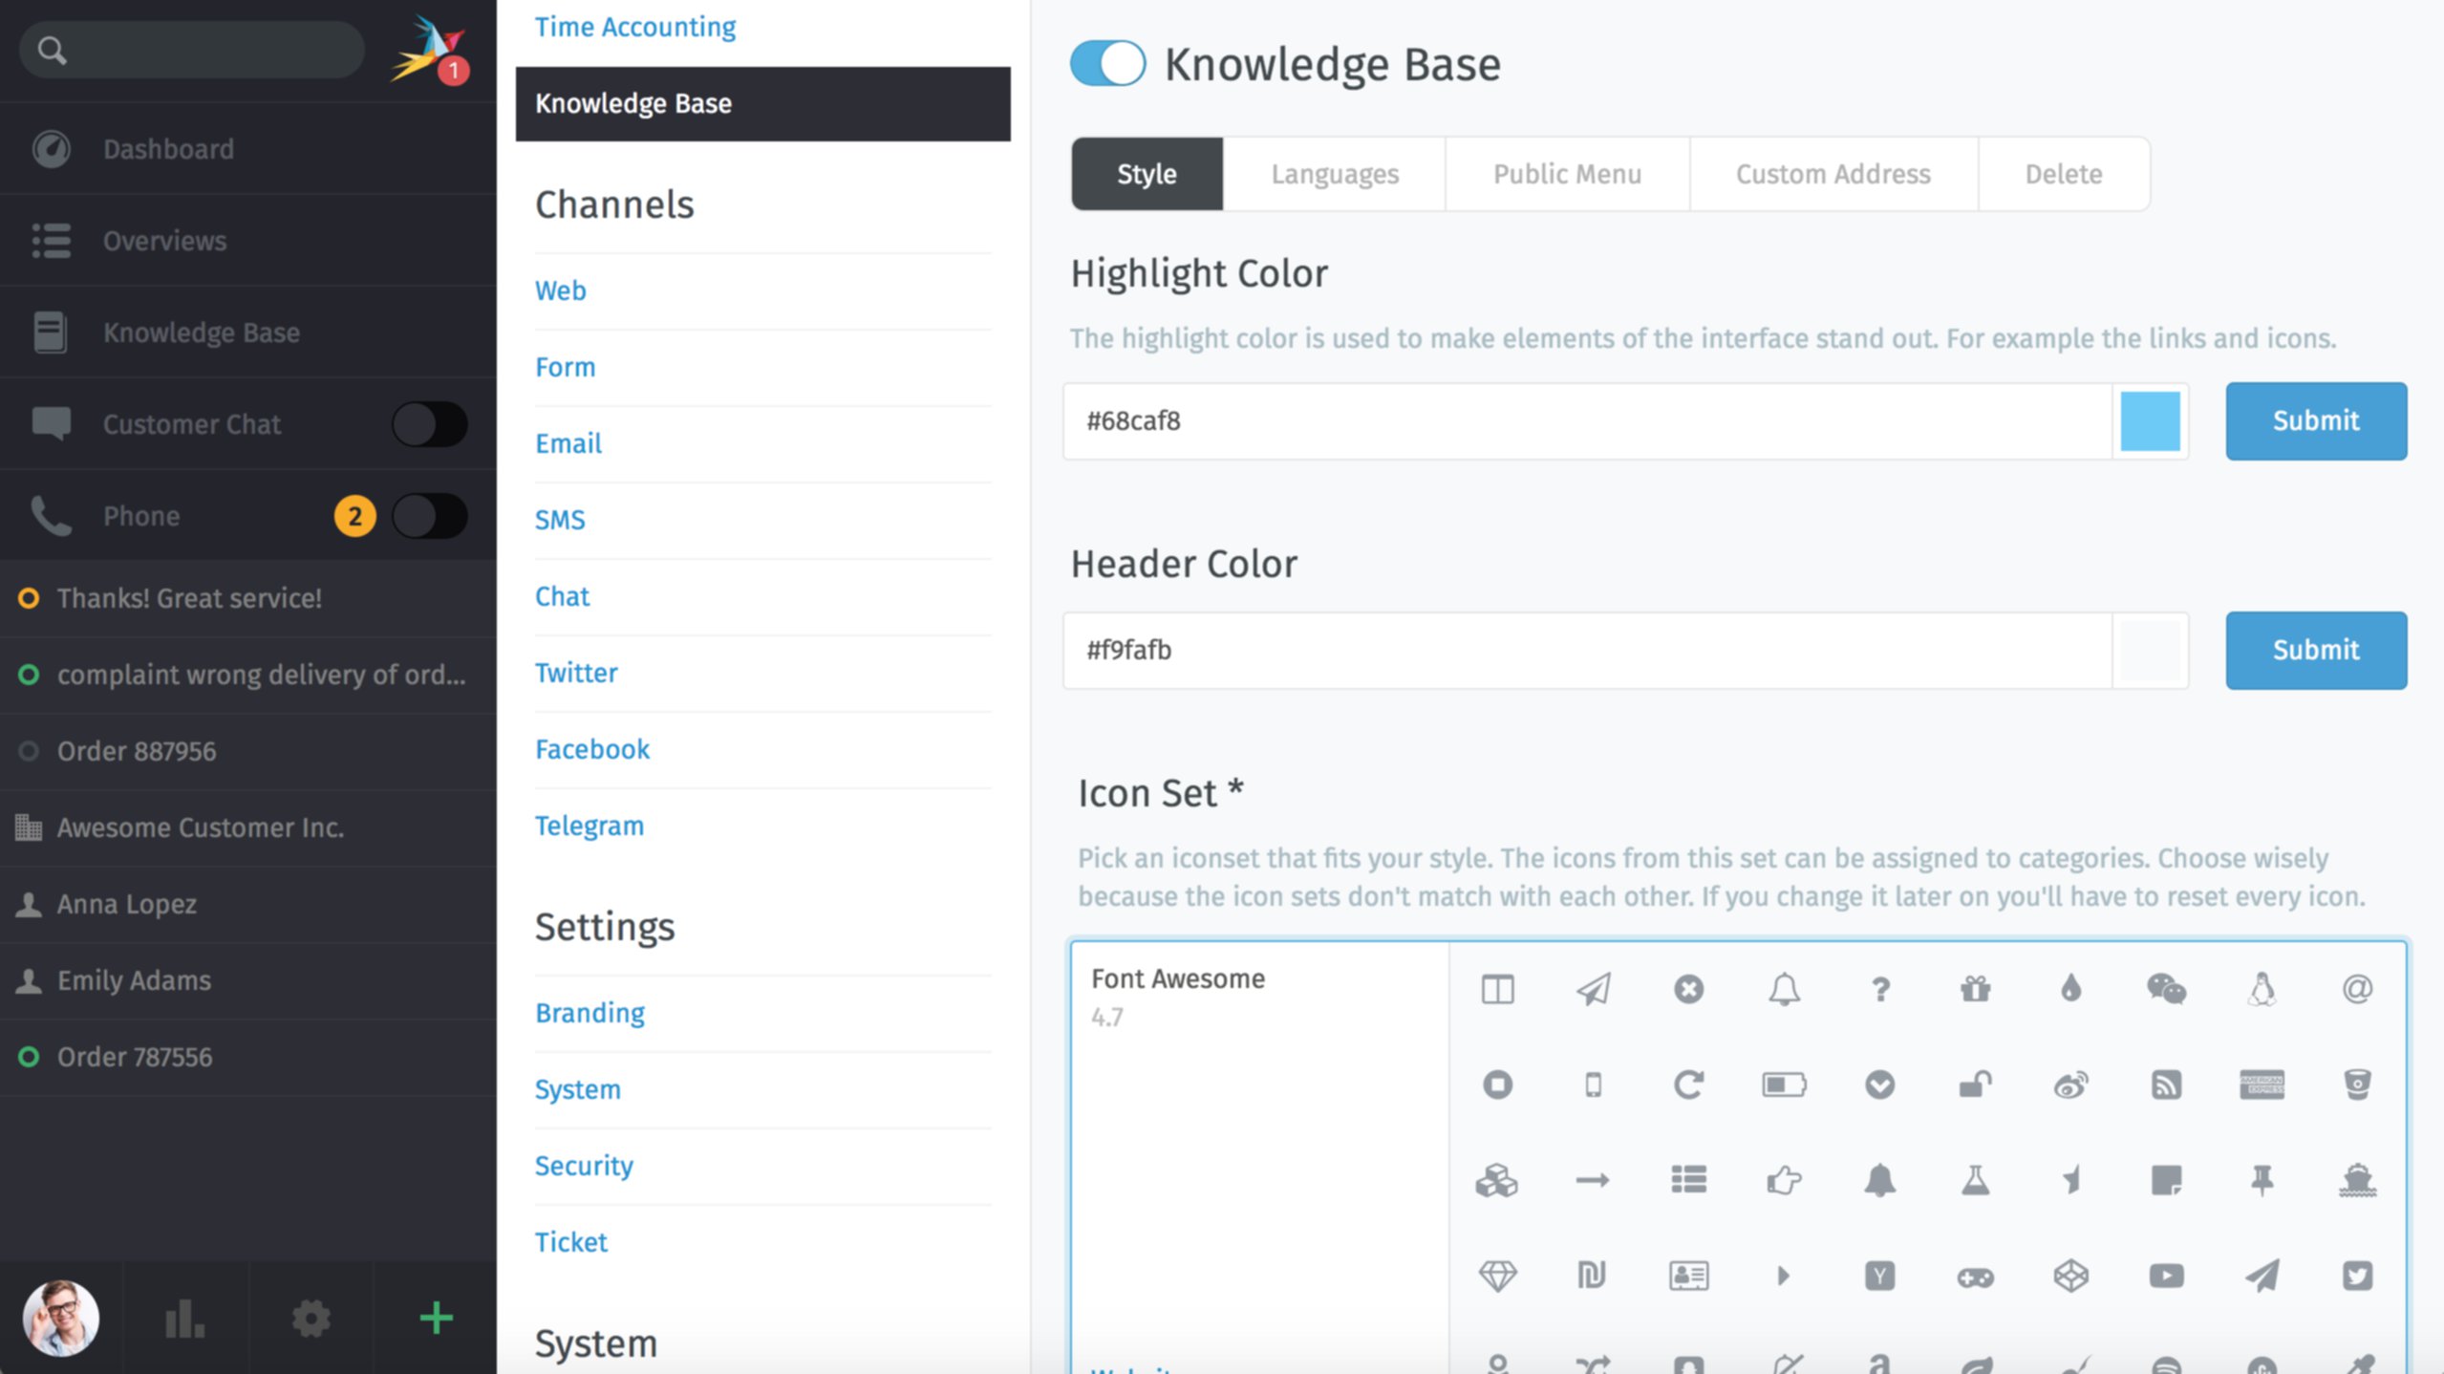This screenshot has width=2444, height=1374.
Task: Click the Header Color hex input field
Action: [x=1586, y=650]
